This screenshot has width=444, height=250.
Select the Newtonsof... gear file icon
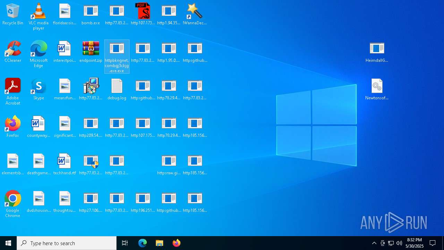pyautogui.click(x=377, y=90)
